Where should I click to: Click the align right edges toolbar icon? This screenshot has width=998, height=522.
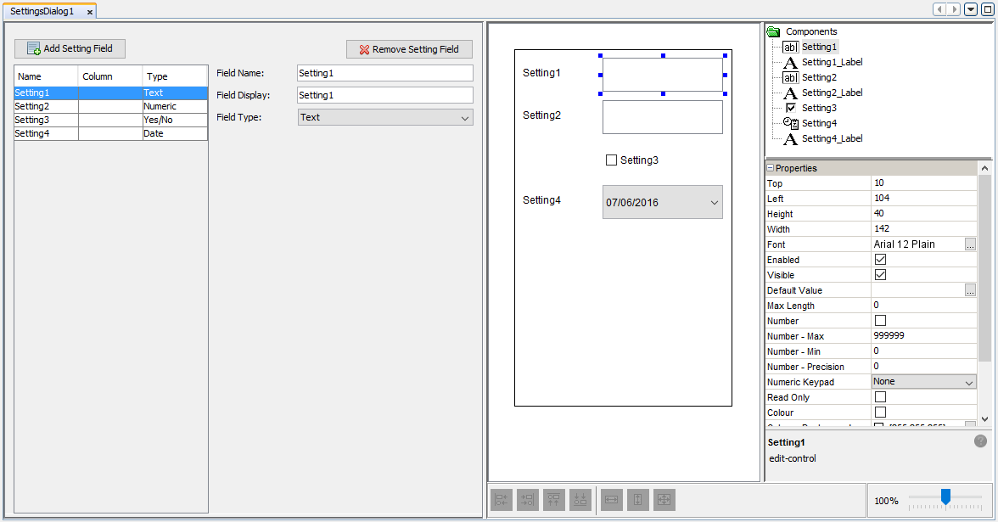click(x=528, y=501)
